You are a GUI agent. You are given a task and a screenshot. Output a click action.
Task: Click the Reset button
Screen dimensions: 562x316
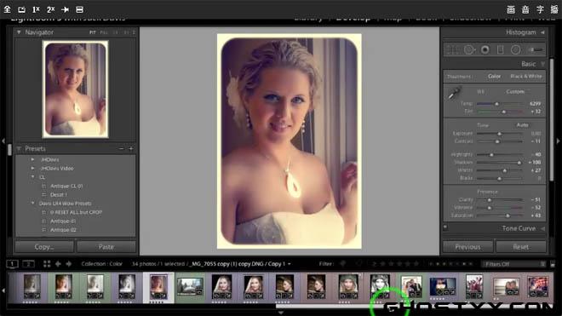point(521,247)
